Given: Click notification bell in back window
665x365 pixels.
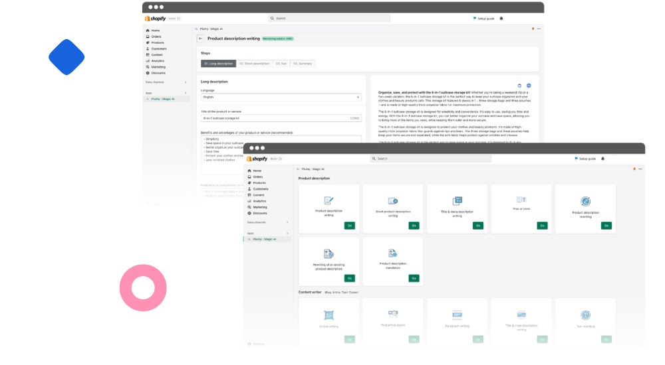Looking at the screenshot, I should click(501, 19).
